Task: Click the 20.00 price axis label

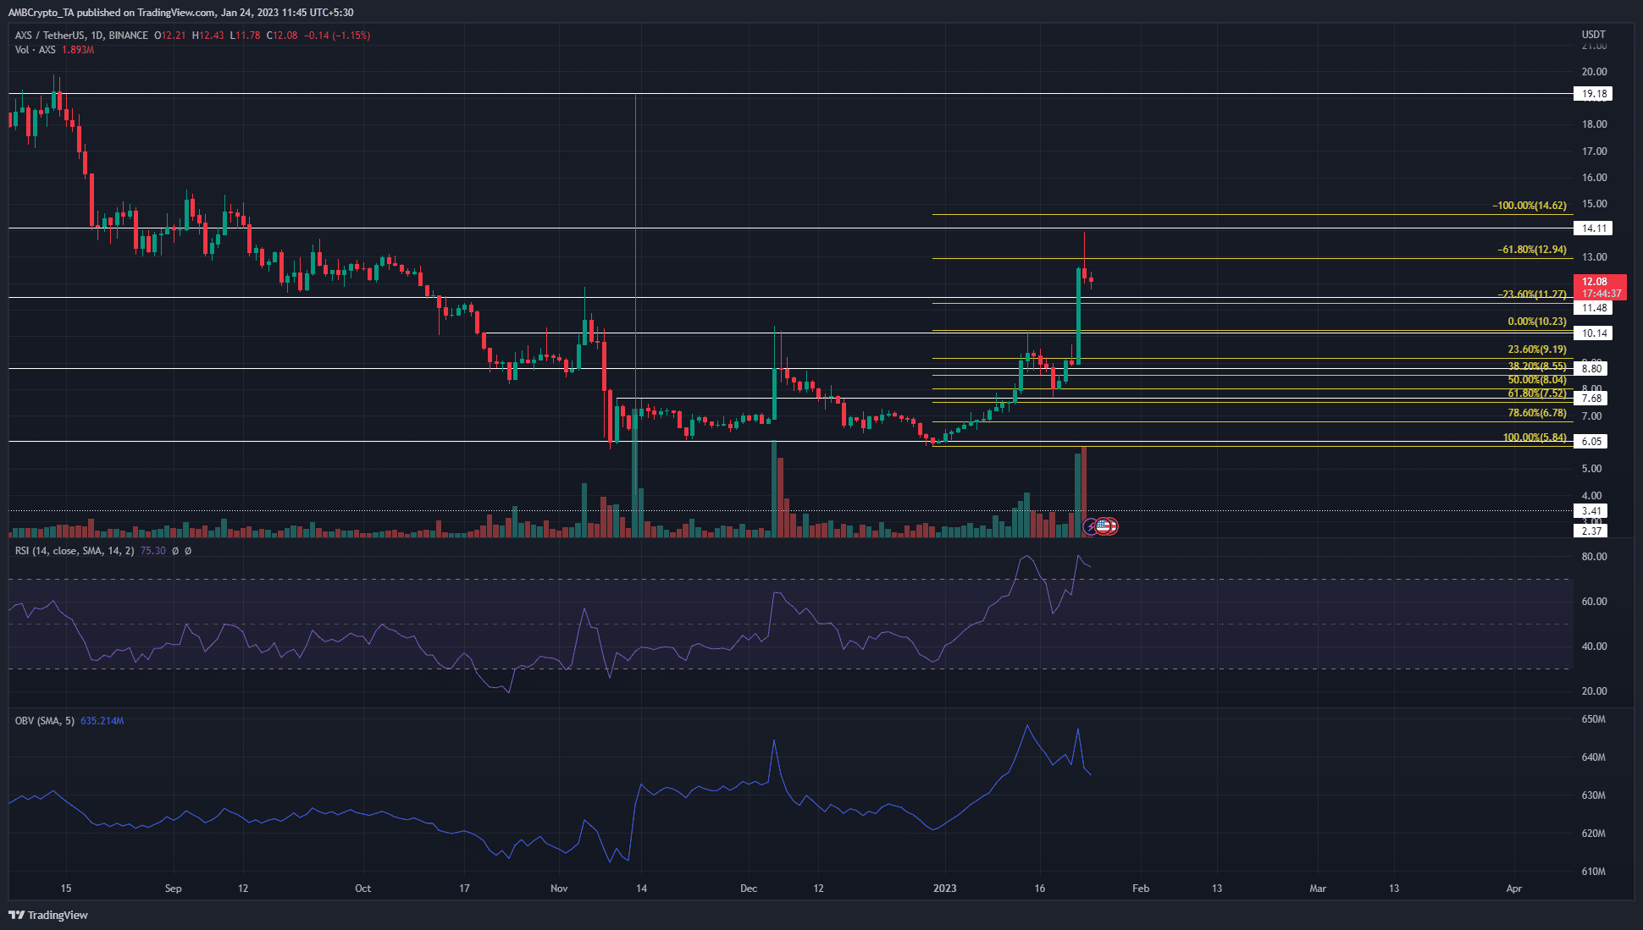Action: pos(1594,72)
